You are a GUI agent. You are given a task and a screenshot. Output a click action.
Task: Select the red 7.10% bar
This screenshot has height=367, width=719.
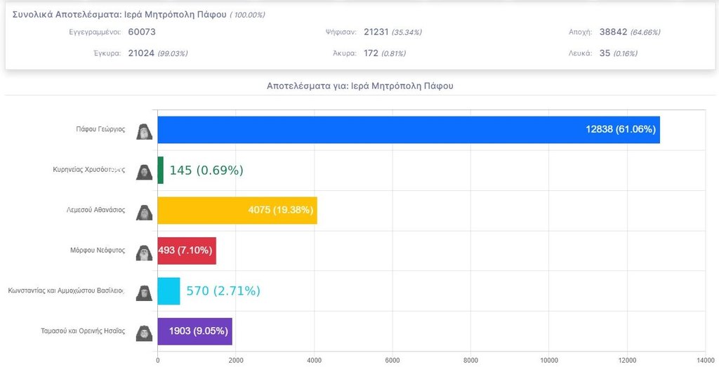click(x=187, y=251)
